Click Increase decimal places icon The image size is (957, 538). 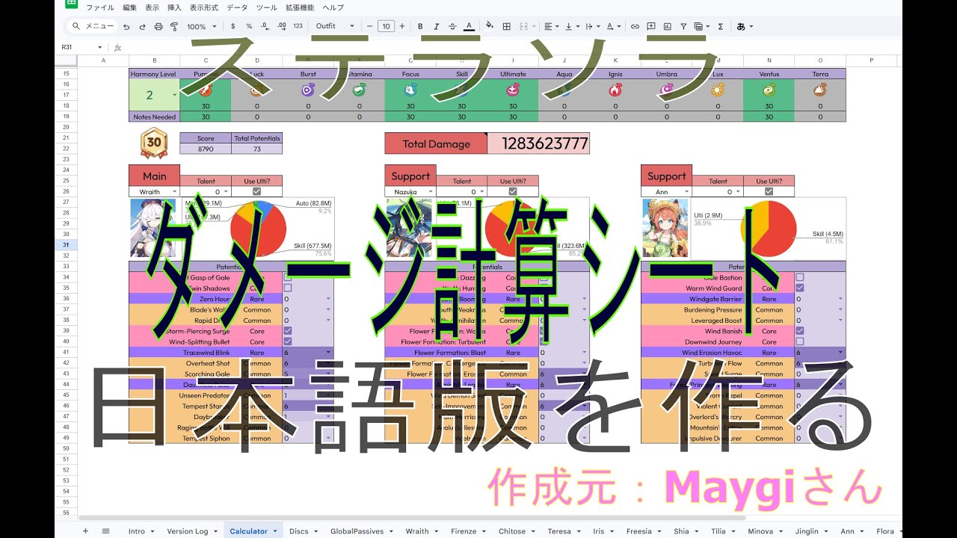click(x=282, y=26)
